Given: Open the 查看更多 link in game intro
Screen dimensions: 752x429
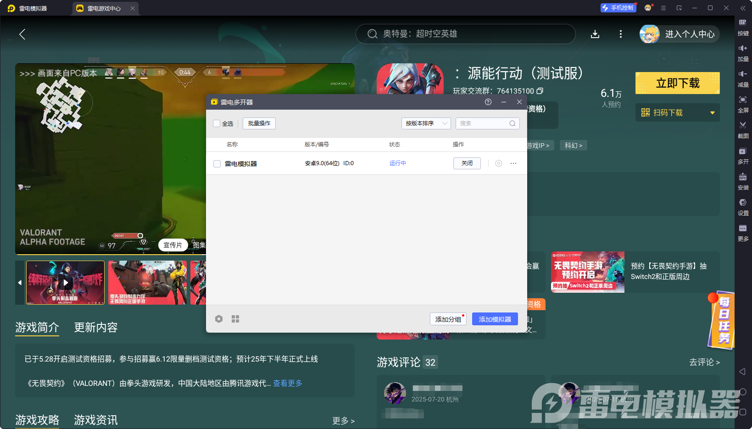Looking at the screenshot, I should click(x=288, y=383).
